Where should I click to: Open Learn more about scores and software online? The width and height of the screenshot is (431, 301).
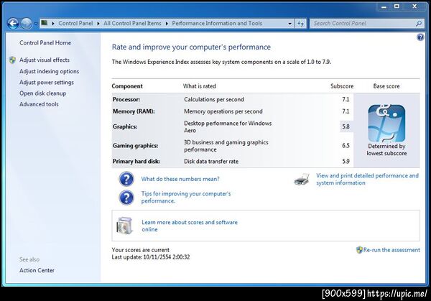click(190, 226)
